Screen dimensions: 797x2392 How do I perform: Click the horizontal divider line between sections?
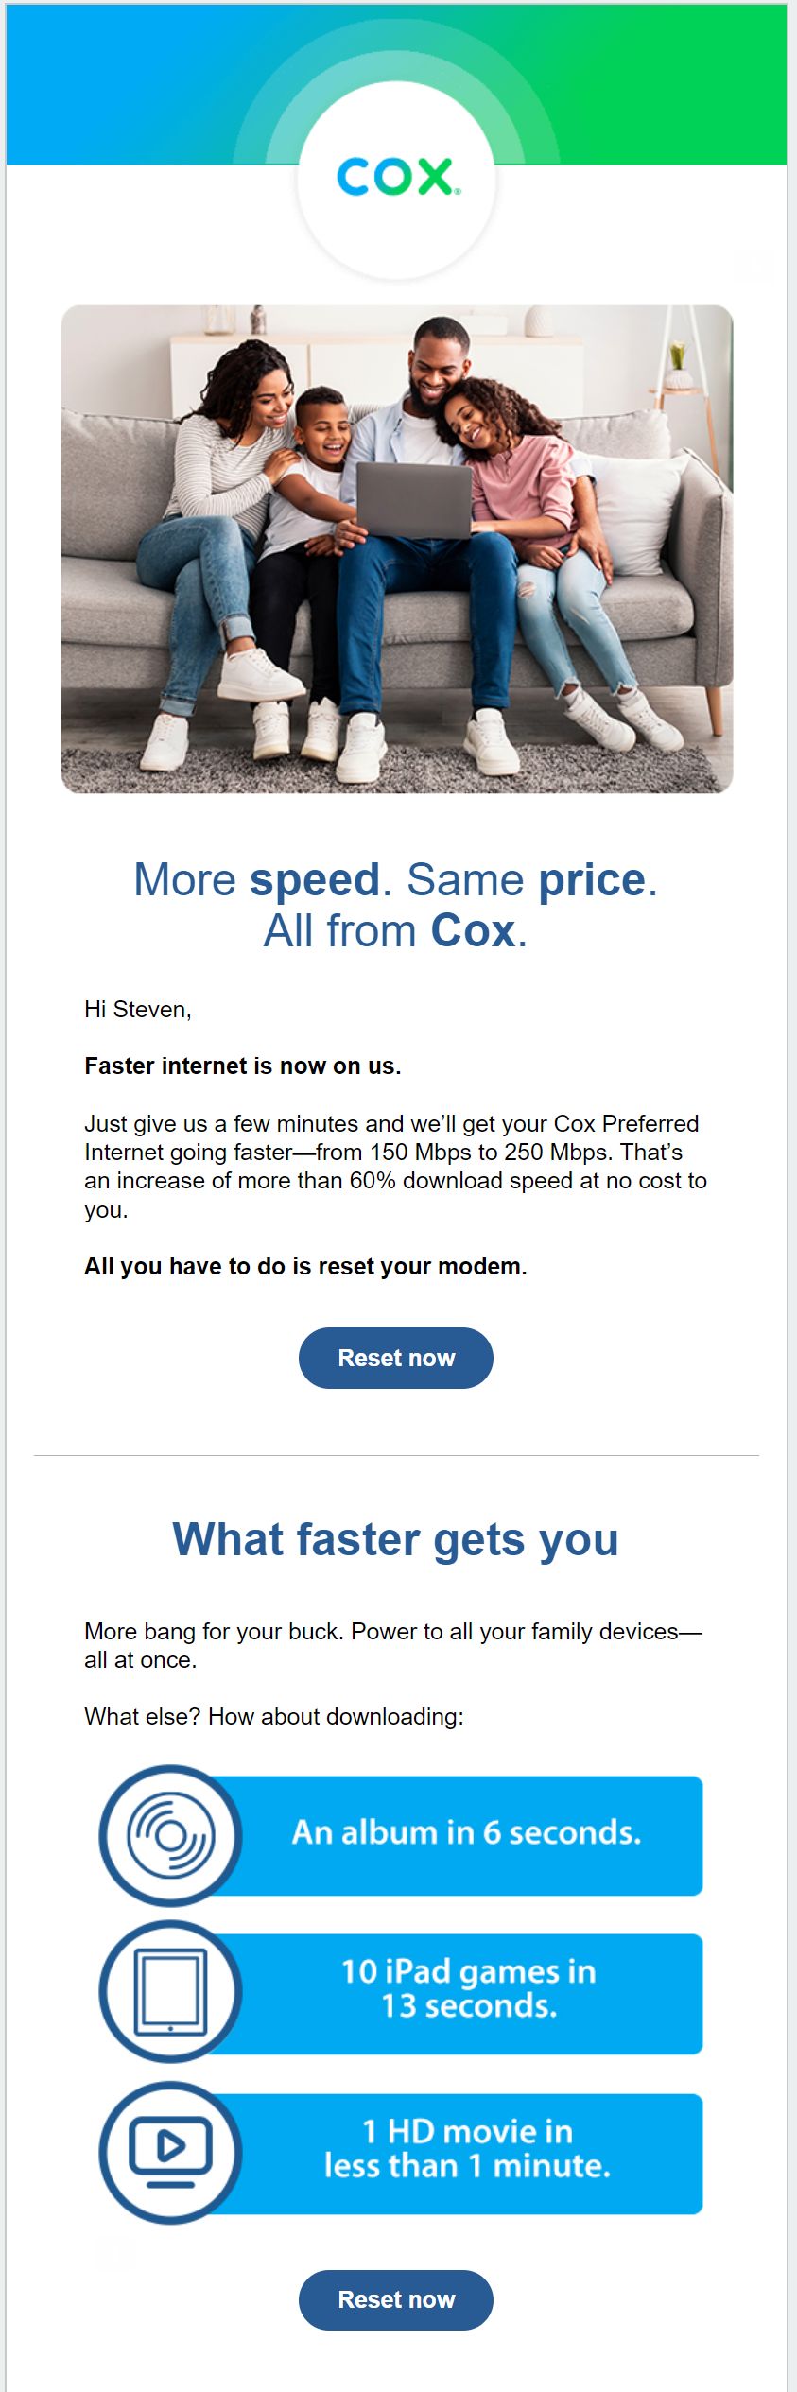click(396, 1455)
